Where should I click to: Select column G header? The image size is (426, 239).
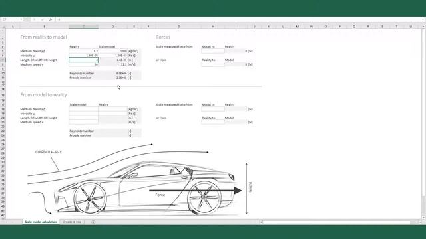point(178,27)
